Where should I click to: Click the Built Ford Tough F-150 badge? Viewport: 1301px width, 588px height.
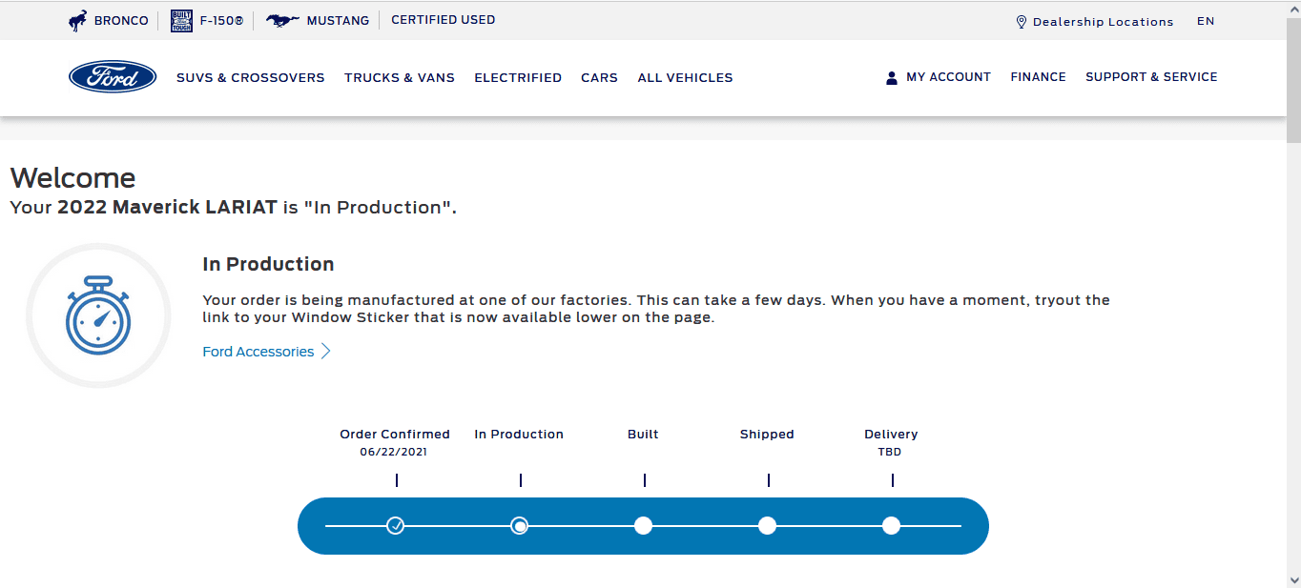[x=181, y=20]
